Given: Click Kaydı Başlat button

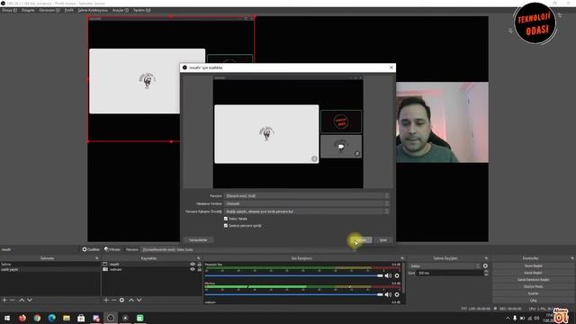Looking at the screenshot, I should (x=533, y=273).
